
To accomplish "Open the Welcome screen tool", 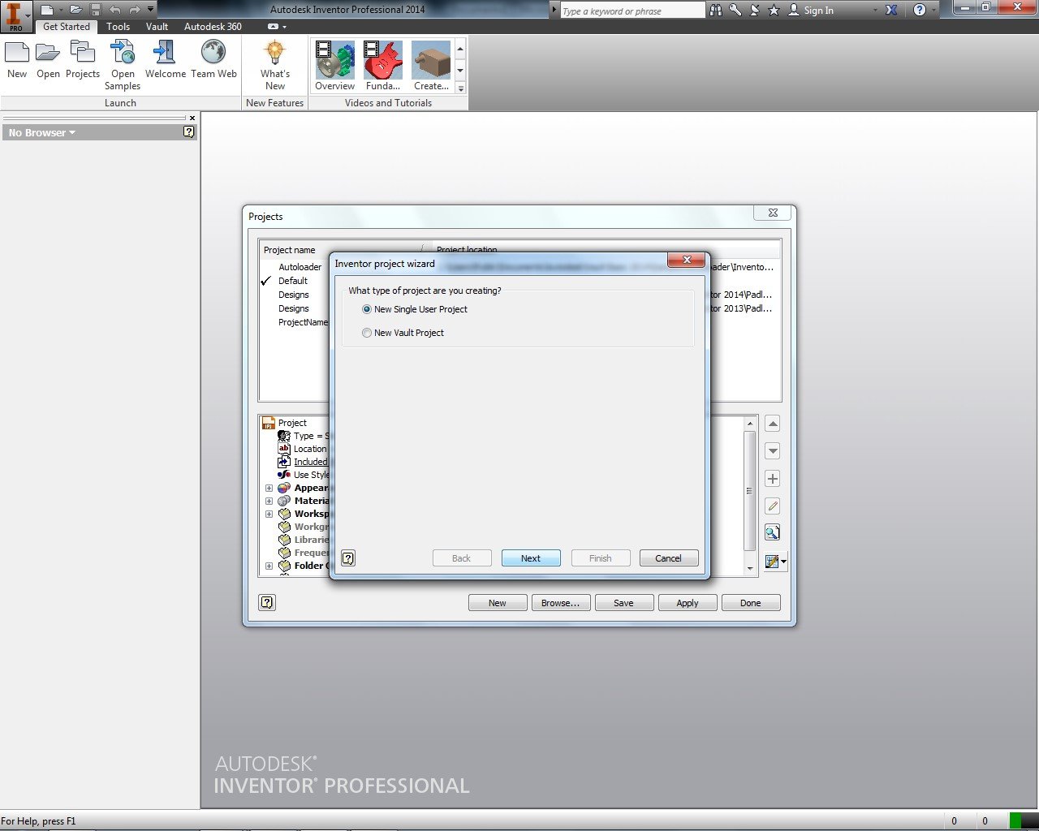I will point(166,60).
